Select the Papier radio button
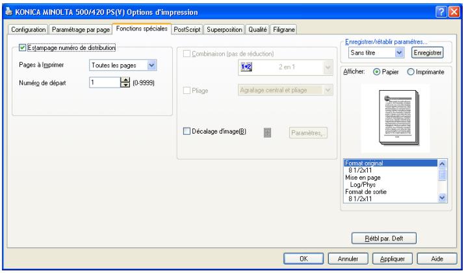Image resolution: width=464 pixels, height=273 pixels. click(376, 72)
